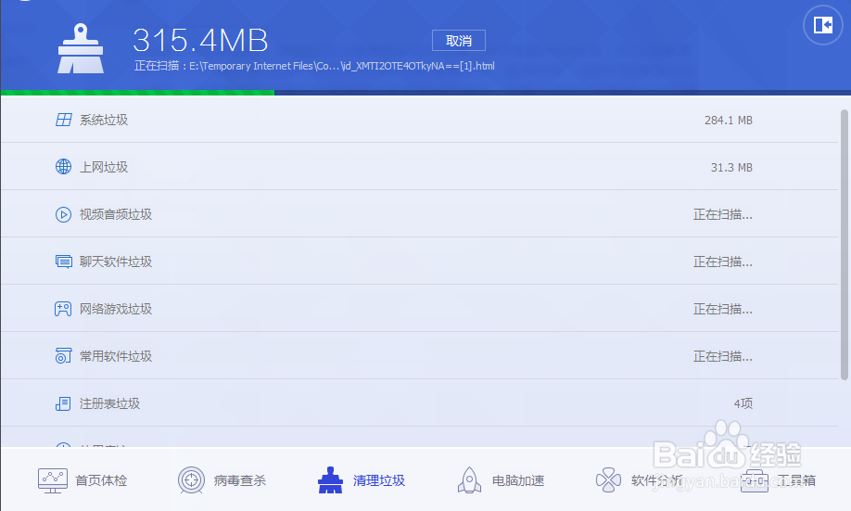Click 正在扫描 status in 常用软件垃圾 row

point(722,356)
